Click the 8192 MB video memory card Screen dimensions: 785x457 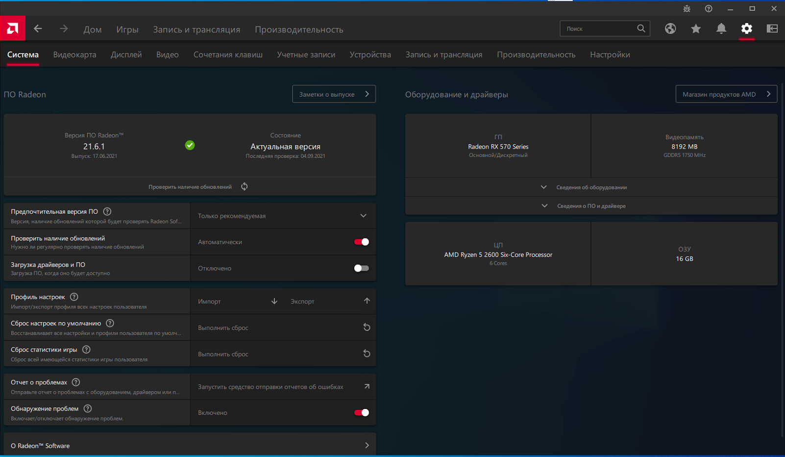pos(685,146)
